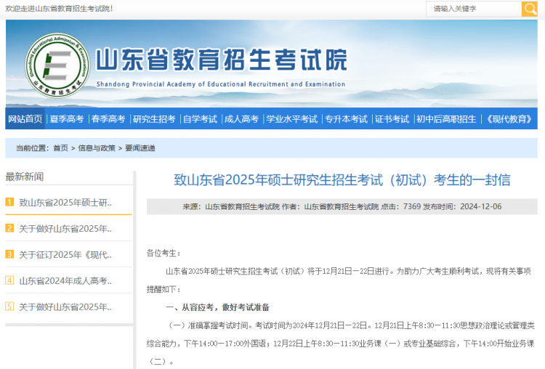
Task: Click the view count 7369
Action: pos(412,206)
